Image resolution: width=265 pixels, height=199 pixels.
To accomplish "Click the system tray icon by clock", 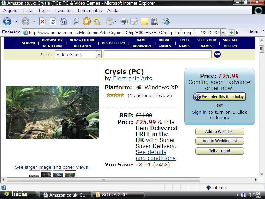I will 243,195.
